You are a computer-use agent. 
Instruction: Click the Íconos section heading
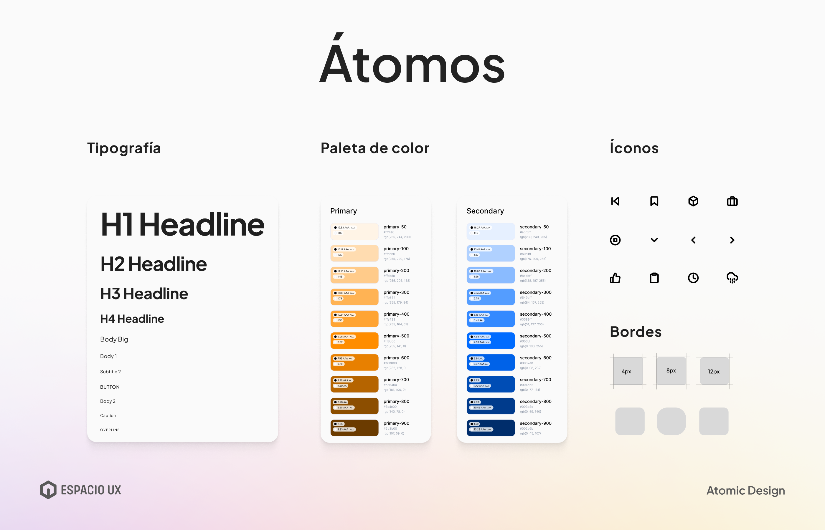pyautogui.click(x=634, y=147)
